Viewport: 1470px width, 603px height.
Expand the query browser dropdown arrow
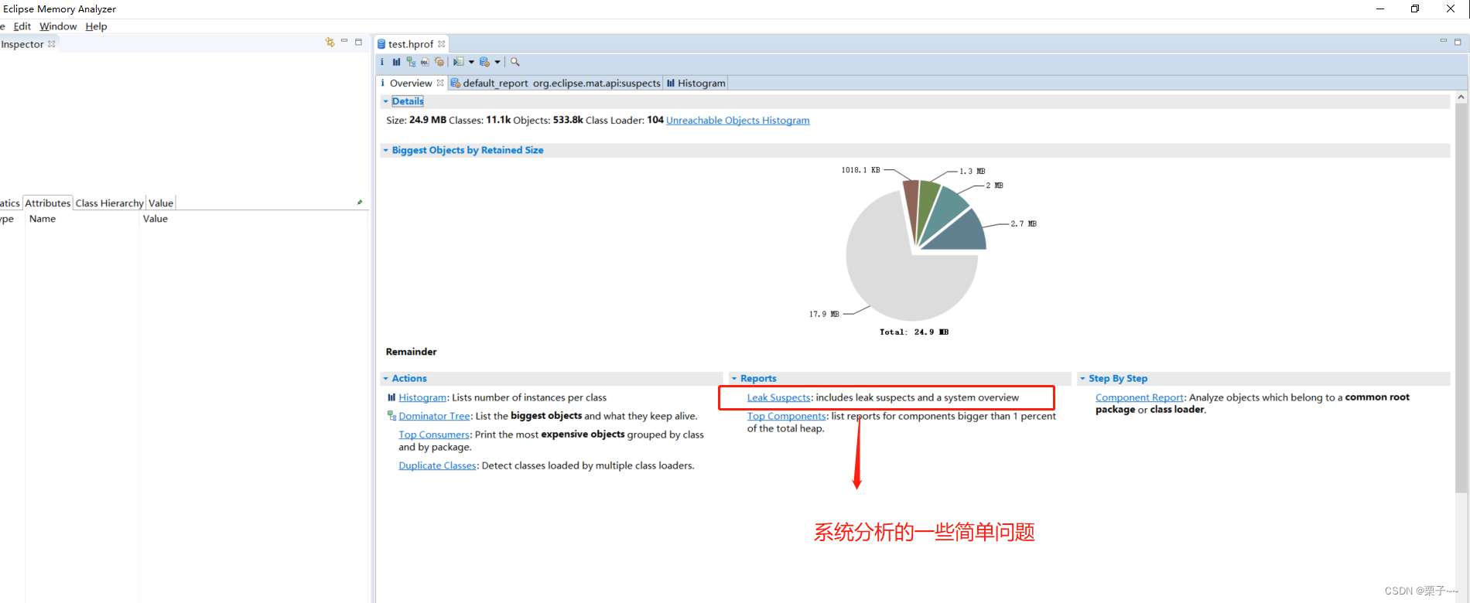(497, 63)
